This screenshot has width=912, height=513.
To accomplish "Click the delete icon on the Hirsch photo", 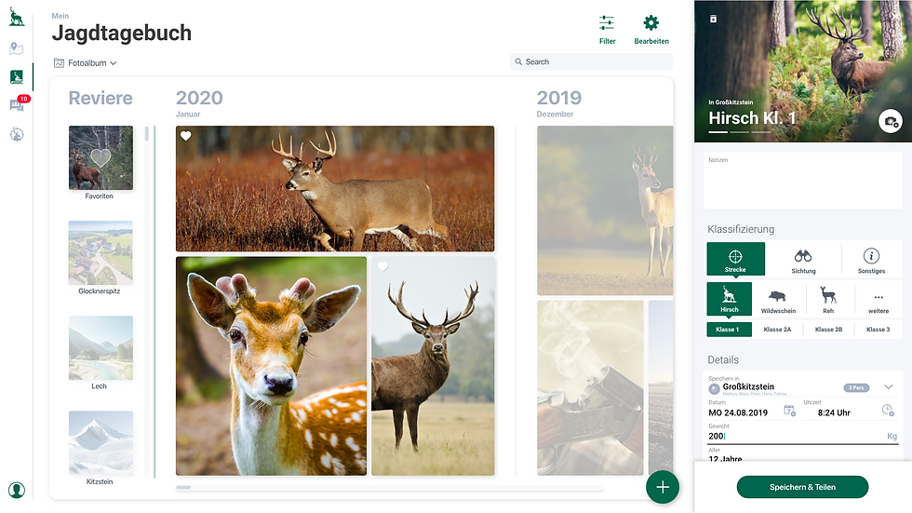I will [713, 20].
